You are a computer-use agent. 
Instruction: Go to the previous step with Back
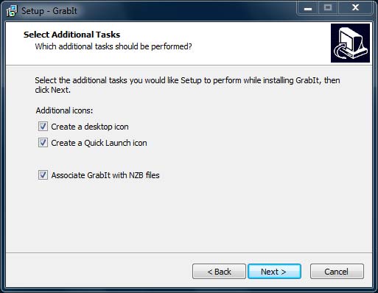[219, 272]
